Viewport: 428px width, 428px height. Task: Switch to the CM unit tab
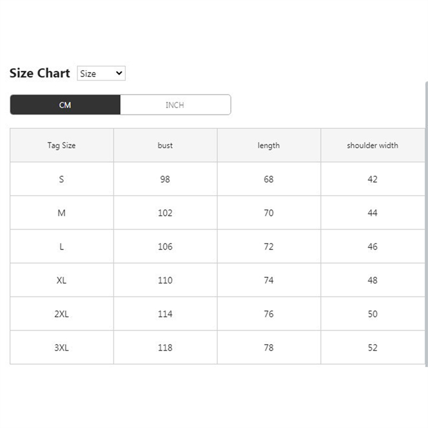[65, 105]
